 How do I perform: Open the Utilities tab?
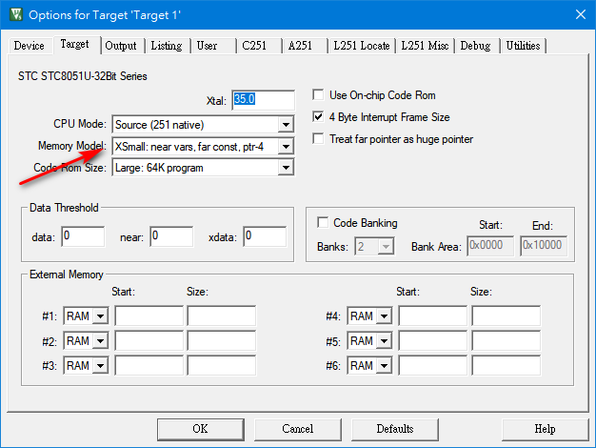[x=523, y=46]
